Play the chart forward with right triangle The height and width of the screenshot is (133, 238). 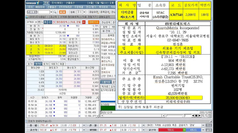[x=200, y=116]
